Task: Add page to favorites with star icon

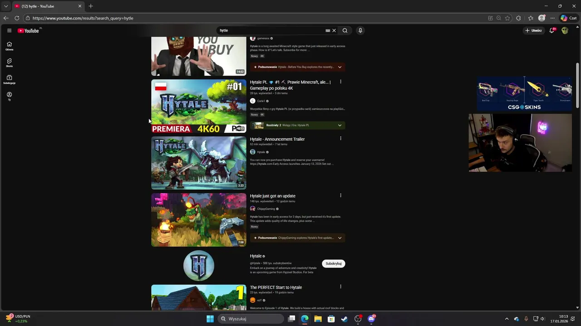Action: [x=507, y=18]
